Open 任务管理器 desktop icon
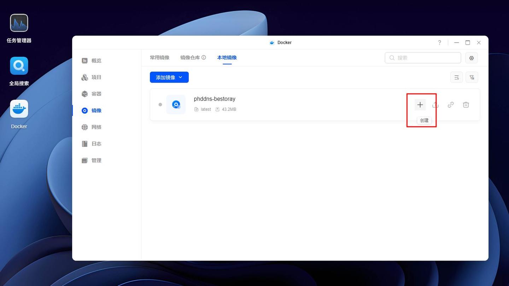Screen dimensions: 509x286 pyautogui.click(x=19, y=23)
